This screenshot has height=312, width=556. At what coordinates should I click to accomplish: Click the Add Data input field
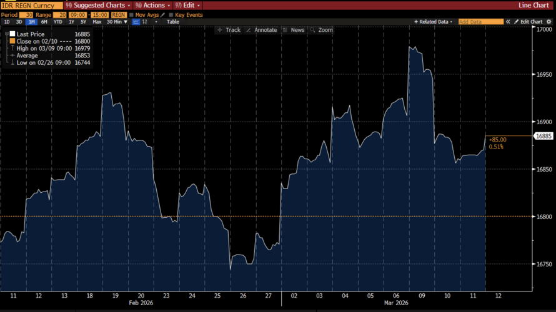[x=480, y=22]
